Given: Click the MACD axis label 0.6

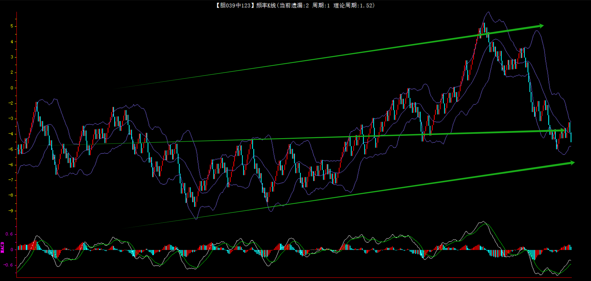Looking at the screenshot, I should 9,234.
